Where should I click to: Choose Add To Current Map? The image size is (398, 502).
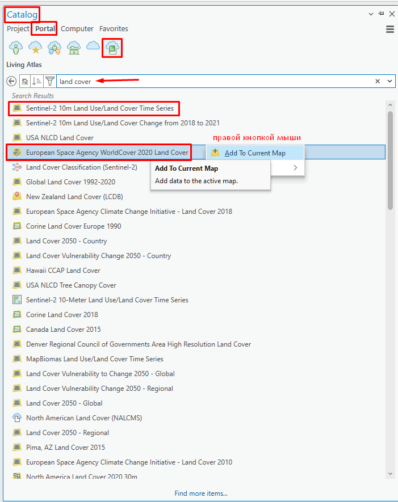(255, 153)
